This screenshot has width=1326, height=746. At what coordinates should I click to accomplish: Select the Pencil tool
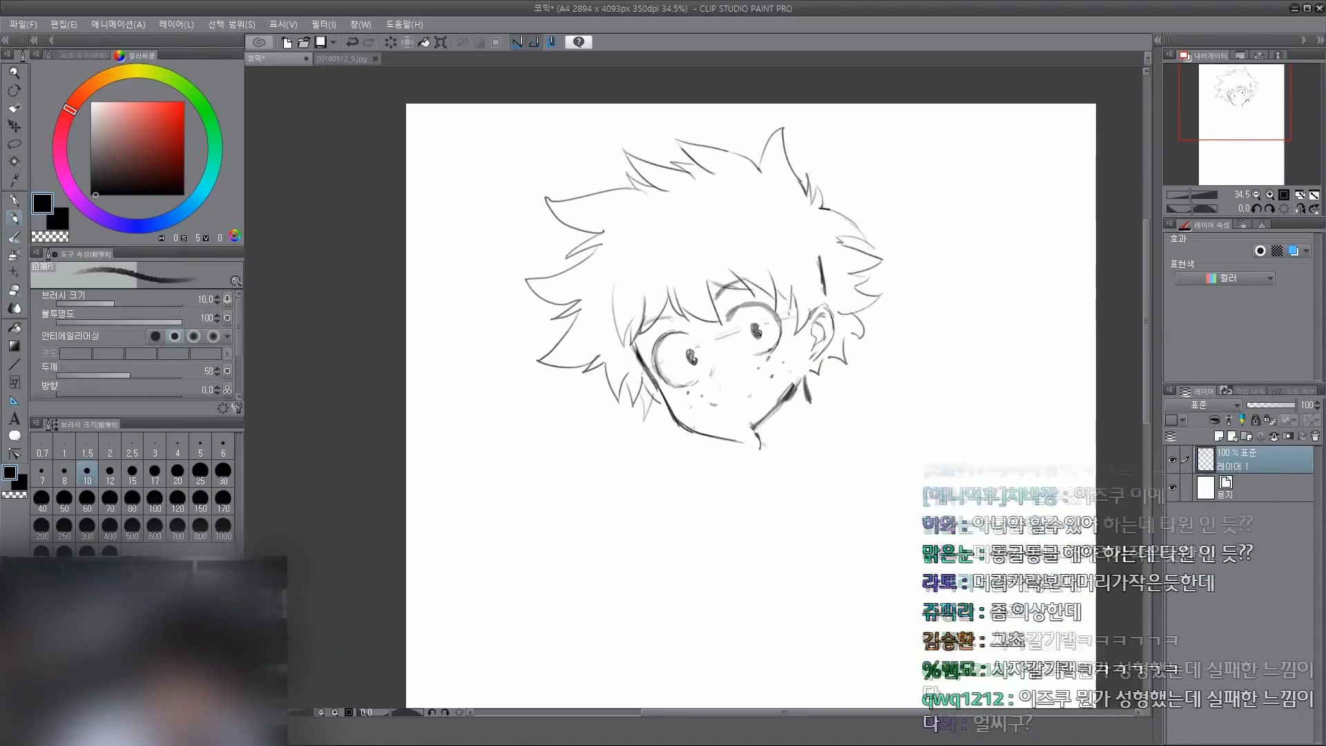(x=14, y=218)
